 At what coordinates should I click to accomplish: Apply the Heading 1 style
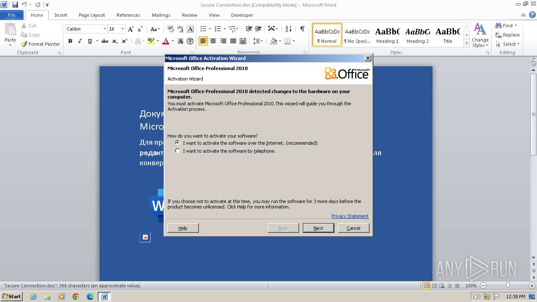387,35
